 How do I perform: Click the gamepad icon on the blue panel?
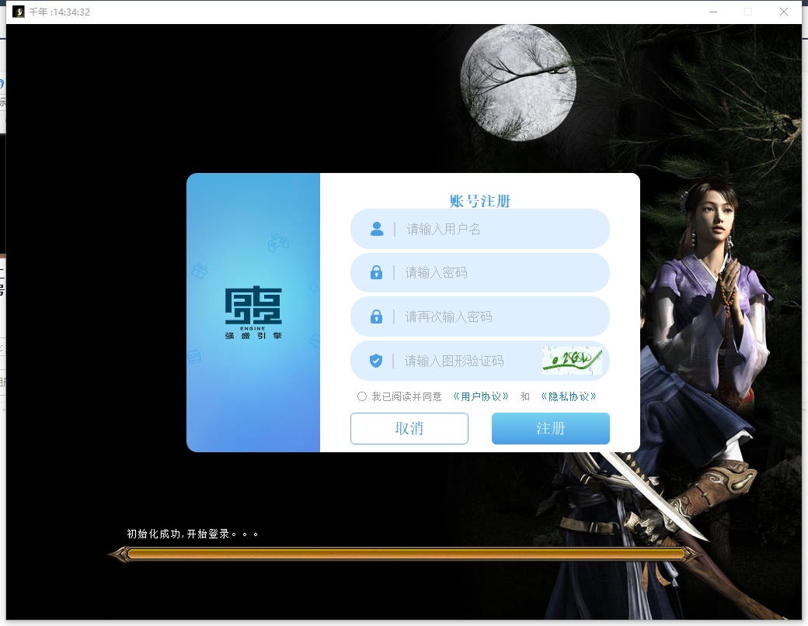click(x=277, y=243)
